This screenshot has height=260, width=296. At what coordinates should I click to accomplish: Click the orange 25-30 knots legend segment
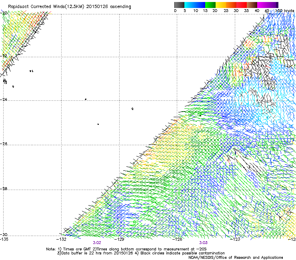[x=231, y=5]
